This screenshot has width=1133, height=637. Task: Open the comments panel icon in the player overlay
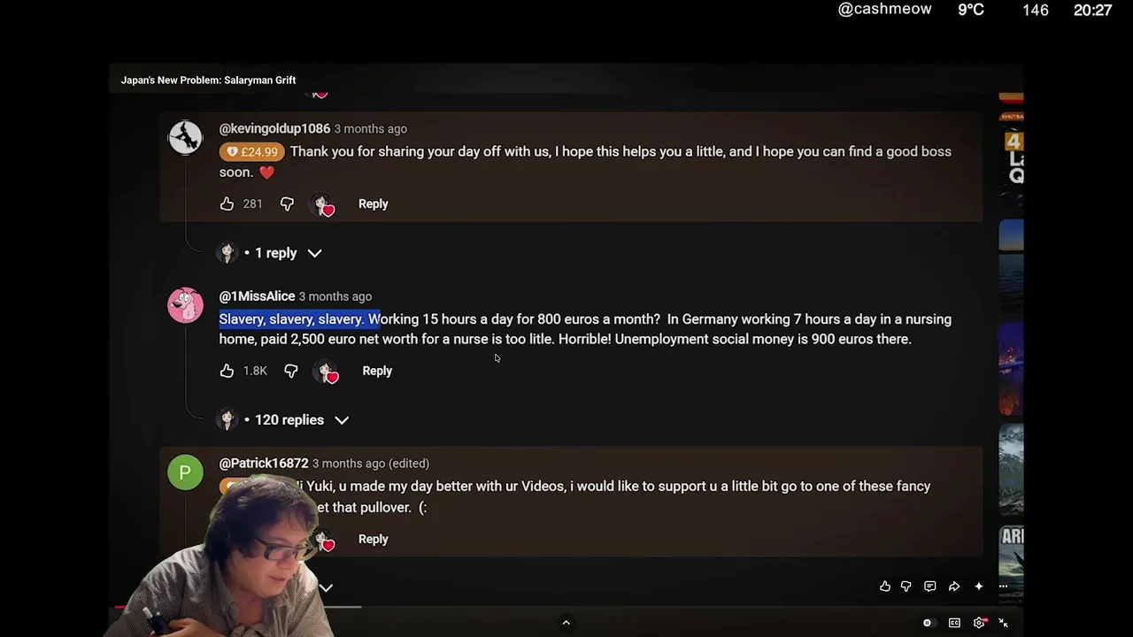(x=930, y=587)
